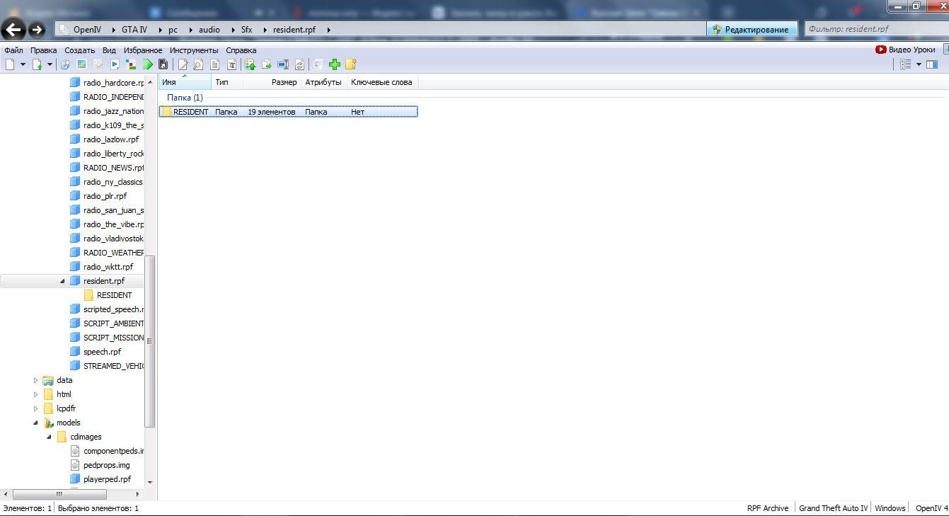
Task: Open the Вид menu
Action: (x=109, y=50)
